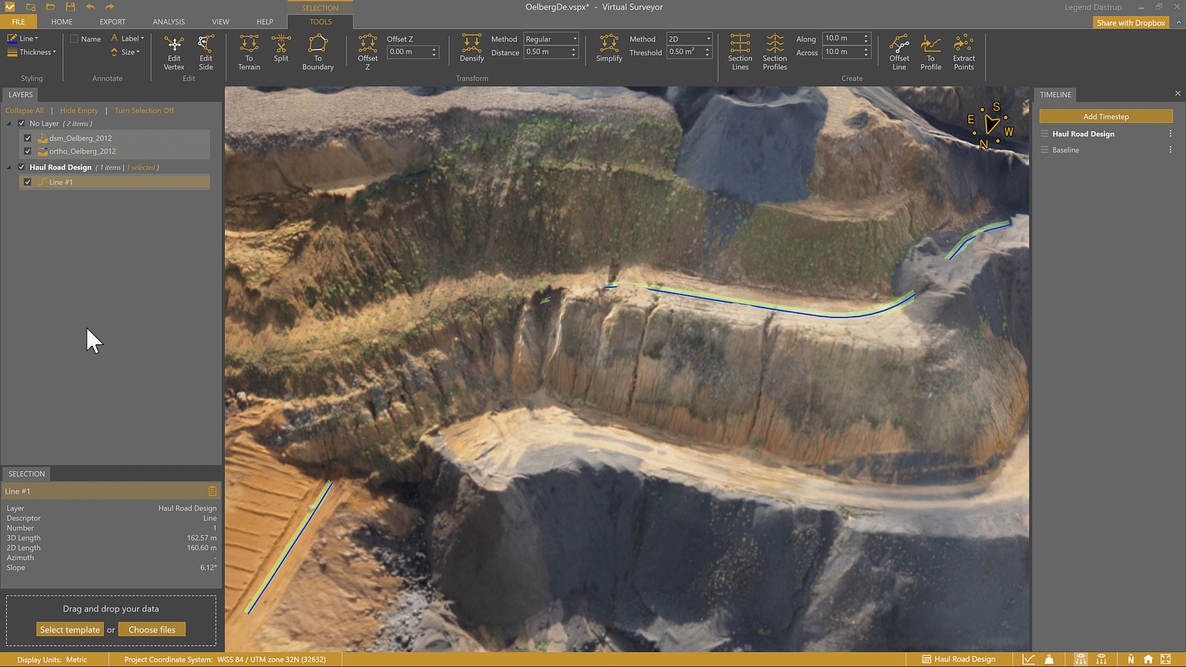Click the Add Timestep button
This screenshot has height=667, width=1186.
coord(1105,117)
